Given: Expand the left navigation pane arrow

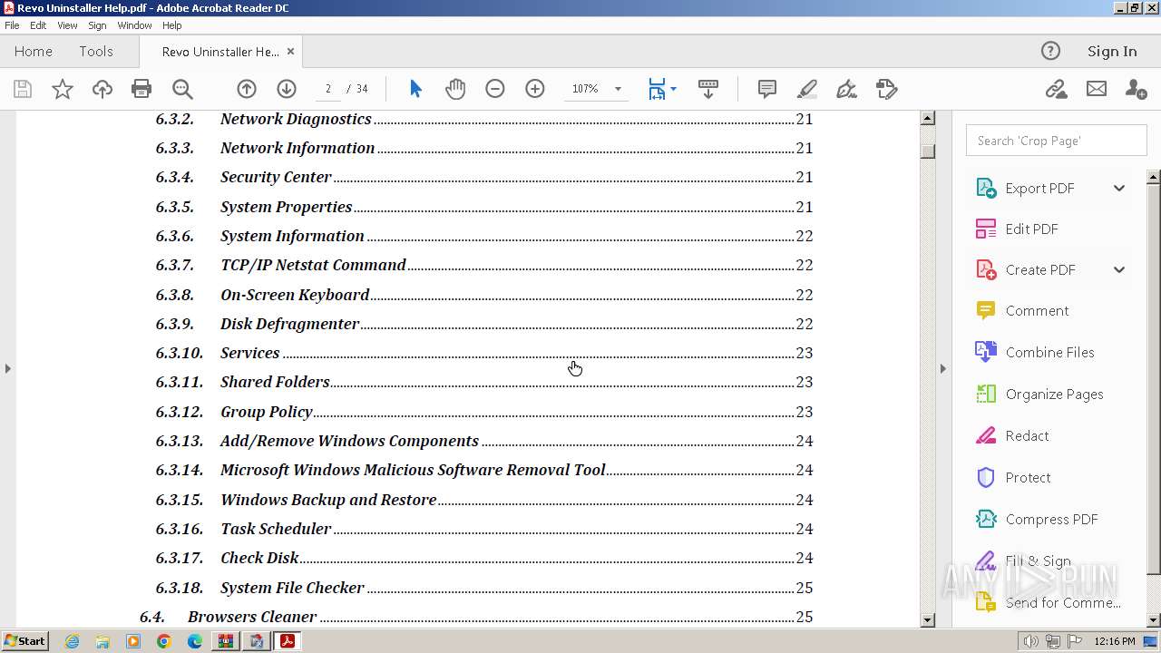Looking at the screenshot, I should click(x=8, y=368).
